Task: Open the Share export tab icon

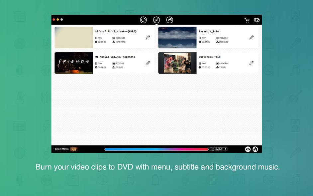Action: tap(170, 20)
